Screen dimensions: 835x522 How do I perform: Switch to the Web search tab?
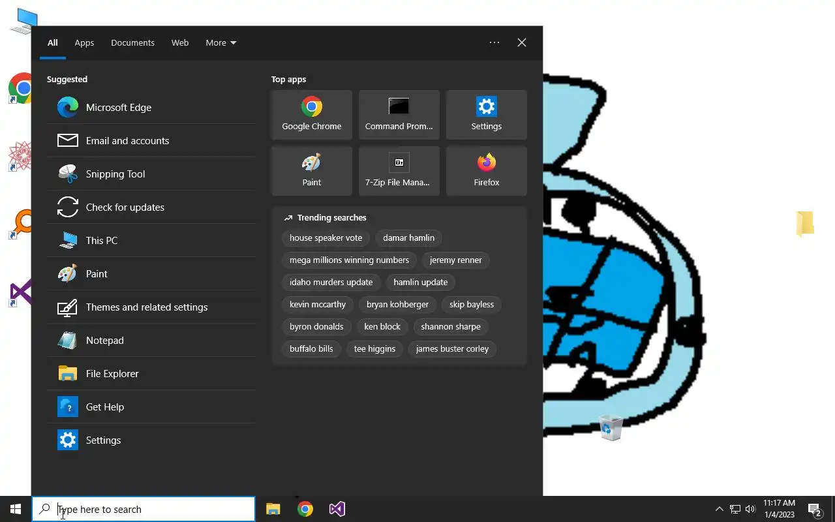coord(180,42)
